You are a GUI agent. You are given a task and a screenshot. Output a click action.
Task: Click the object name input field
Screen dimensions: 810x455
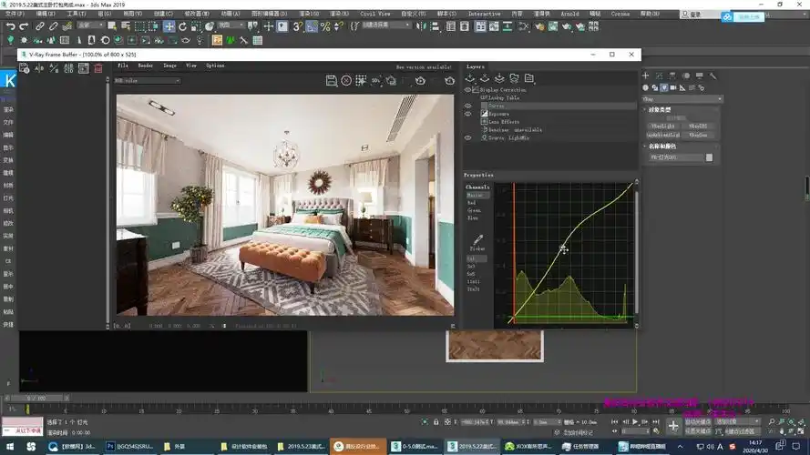click(x=676, y=157)
